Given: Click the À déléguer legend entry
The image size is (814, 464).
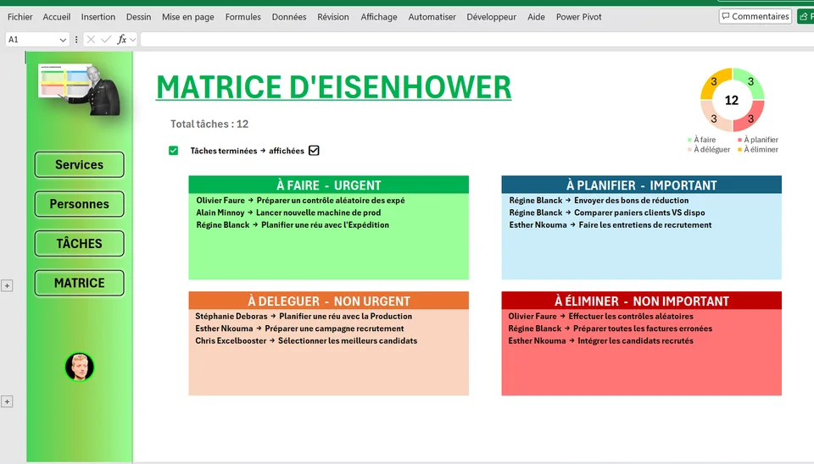Looking at the screenshot, I should coord(709,149).
